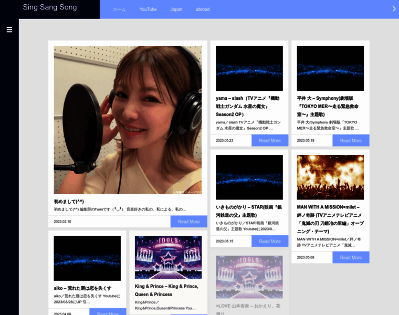The height and width of the screenshot is (315, 399).
Task: Open the aiko post thumbnail
Action: point(87,258)
